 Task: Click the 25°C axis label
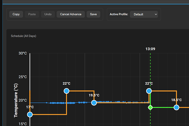click(x=23, y=77)
